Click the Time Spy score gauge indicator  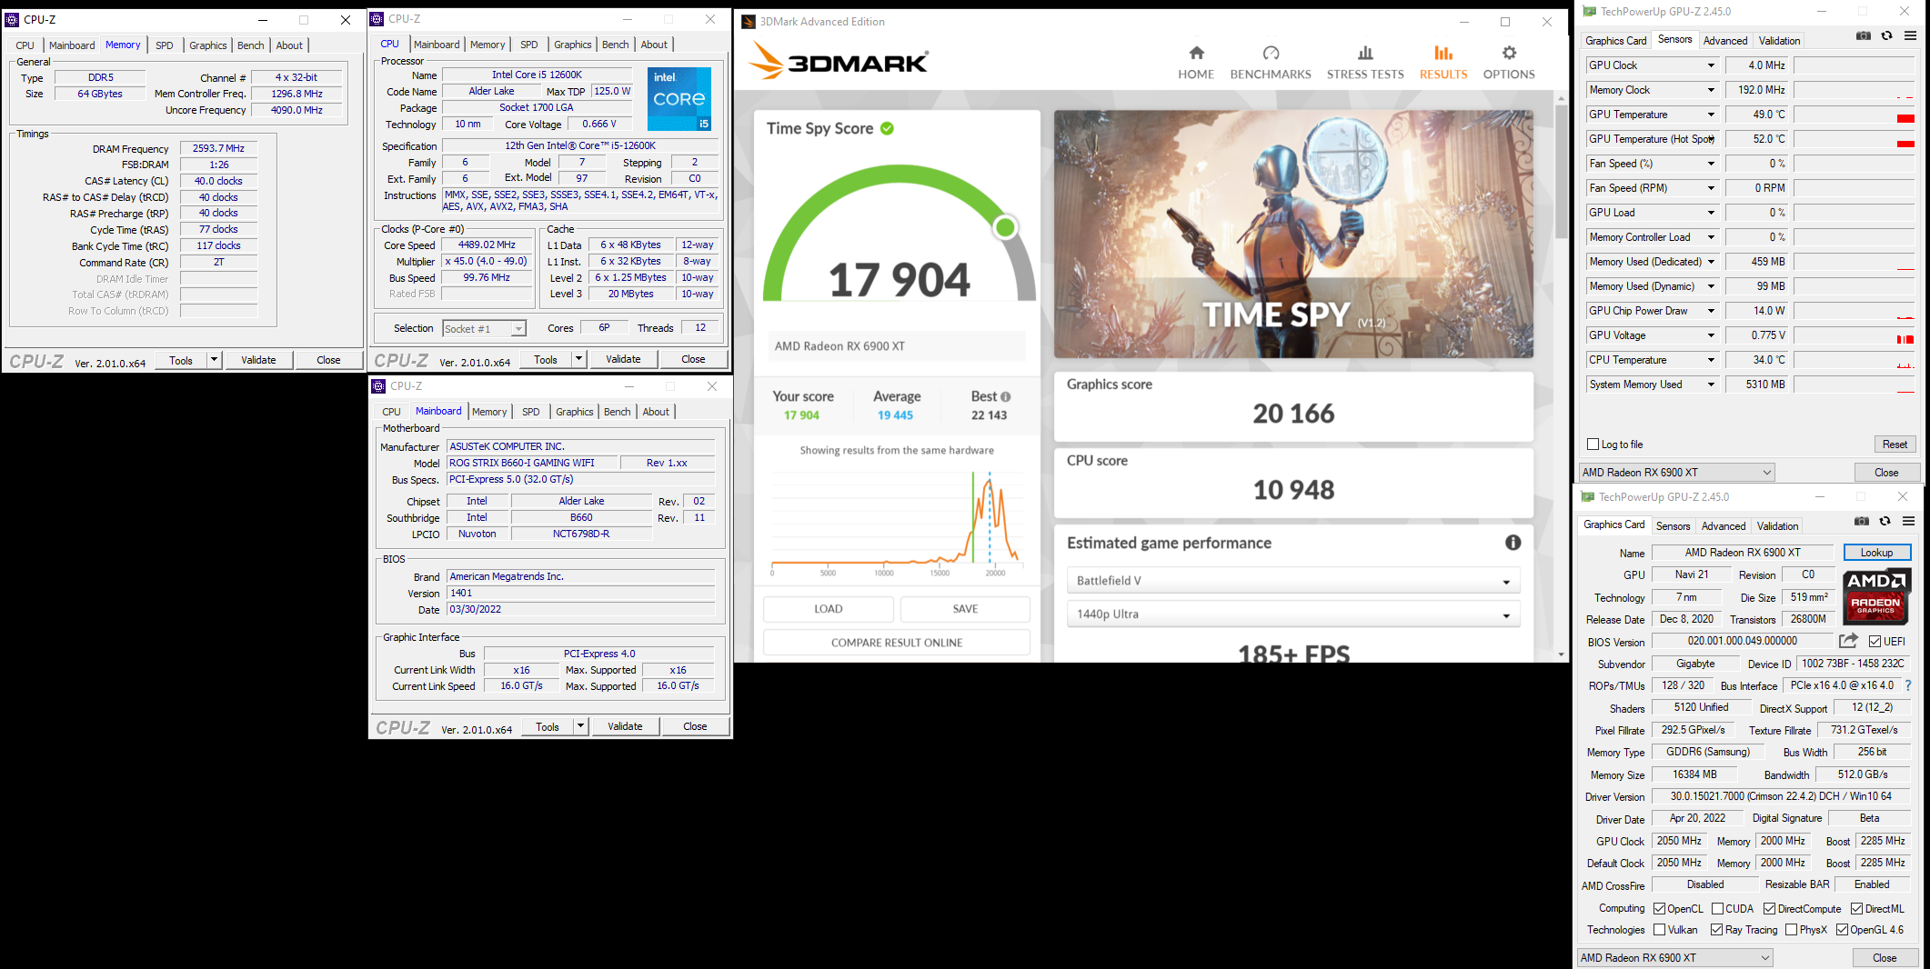point(1004,227)
